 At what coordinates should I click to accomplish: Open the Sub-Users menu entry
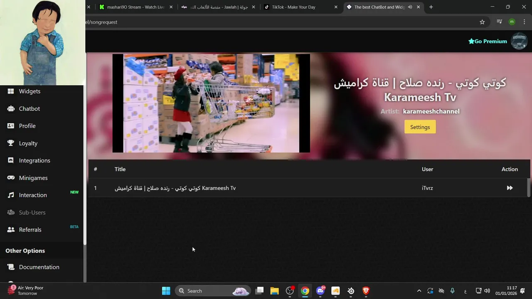(x=32, y=213)
